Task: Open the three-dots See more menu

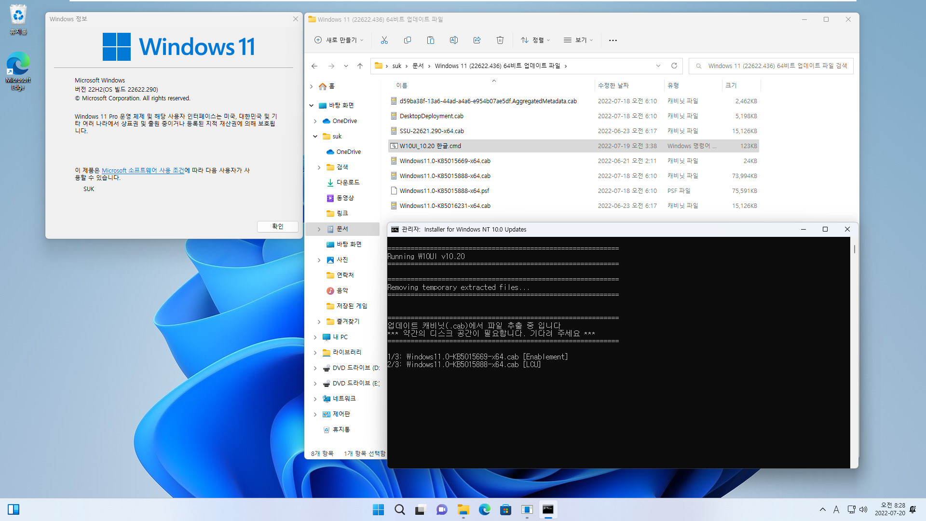Action: (613, 40)
